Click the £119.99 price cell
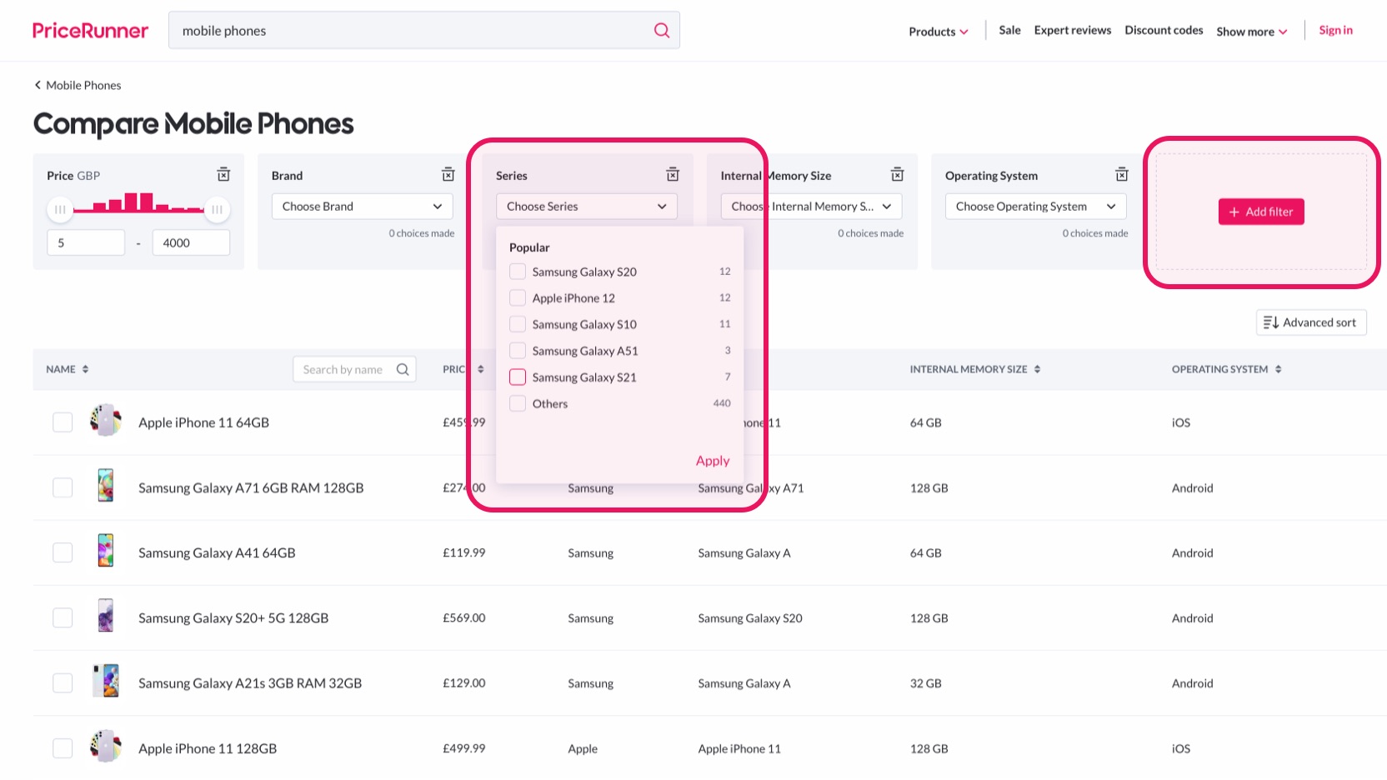Screen dimensions: 1387x780 [464, 552]
